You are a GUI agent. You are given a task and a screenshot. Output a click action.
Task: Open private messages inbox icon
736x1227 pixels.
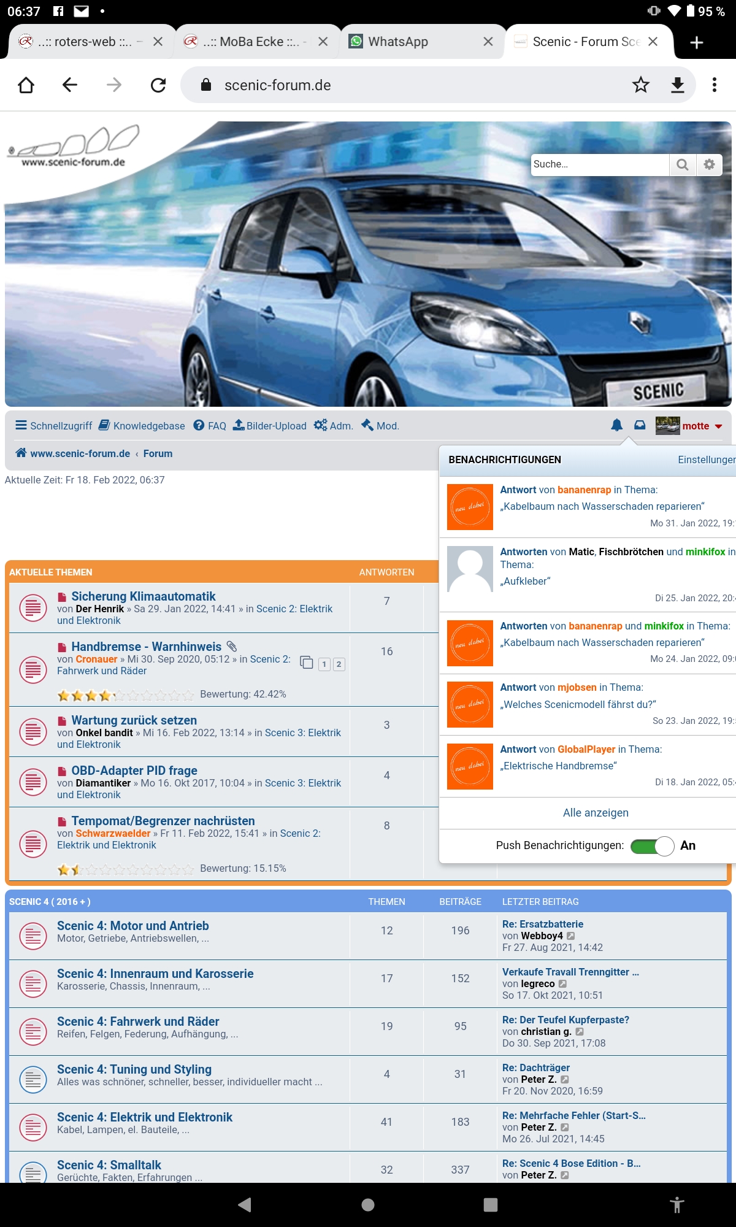pyautogui.click(x=640, y=425)
